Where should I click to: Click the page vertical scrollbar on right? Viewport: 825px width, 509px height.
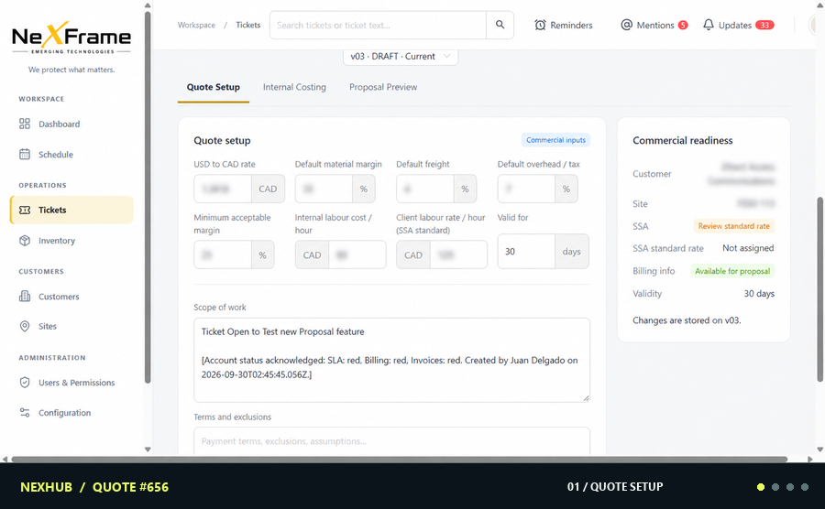[819, 289]
